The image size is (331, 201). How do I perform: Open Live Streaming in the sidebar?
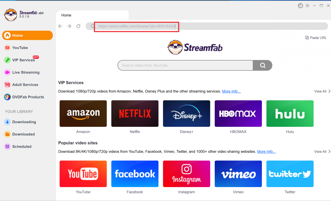27,72
